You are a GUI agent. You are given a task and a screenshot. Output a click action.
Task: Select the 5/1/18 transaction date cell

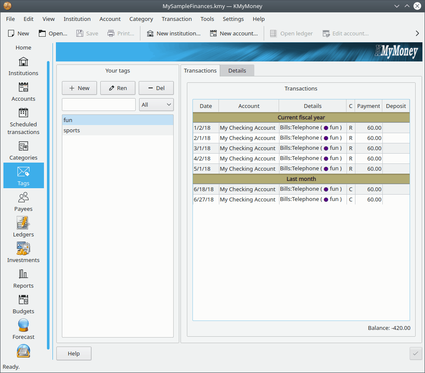(206, 169)
